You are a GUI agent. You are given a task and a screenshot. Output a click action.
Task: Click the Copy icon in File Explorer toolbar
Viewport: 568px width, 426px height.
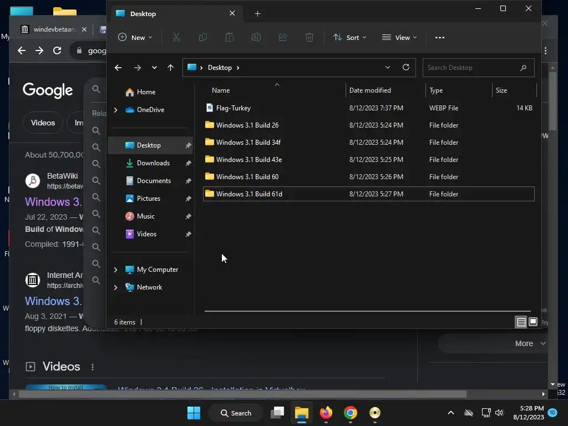pyautogui.click(x=203, y=37)
